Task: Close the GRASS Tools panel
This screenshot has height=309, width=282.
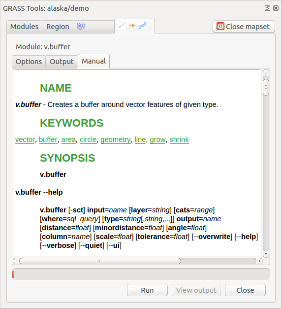Action: tap(276, 8)
